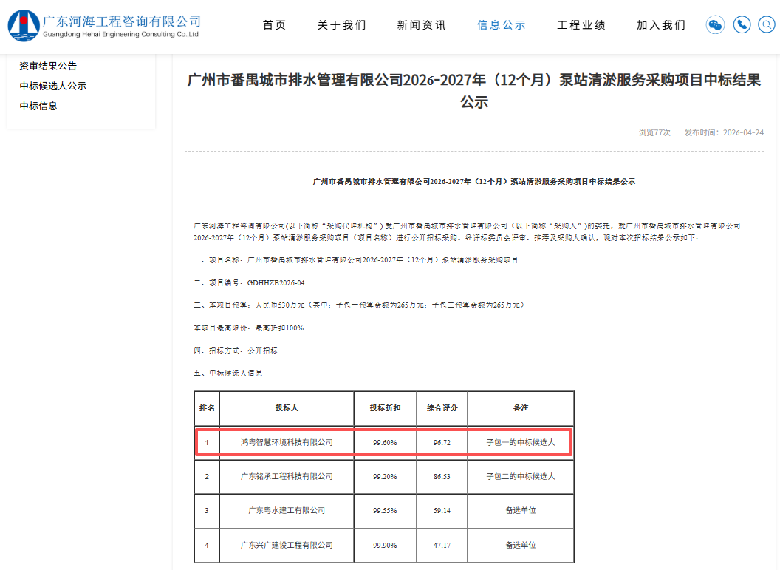Click score cell 59.14
Screen dimensions: 780x570
point(442,511)
